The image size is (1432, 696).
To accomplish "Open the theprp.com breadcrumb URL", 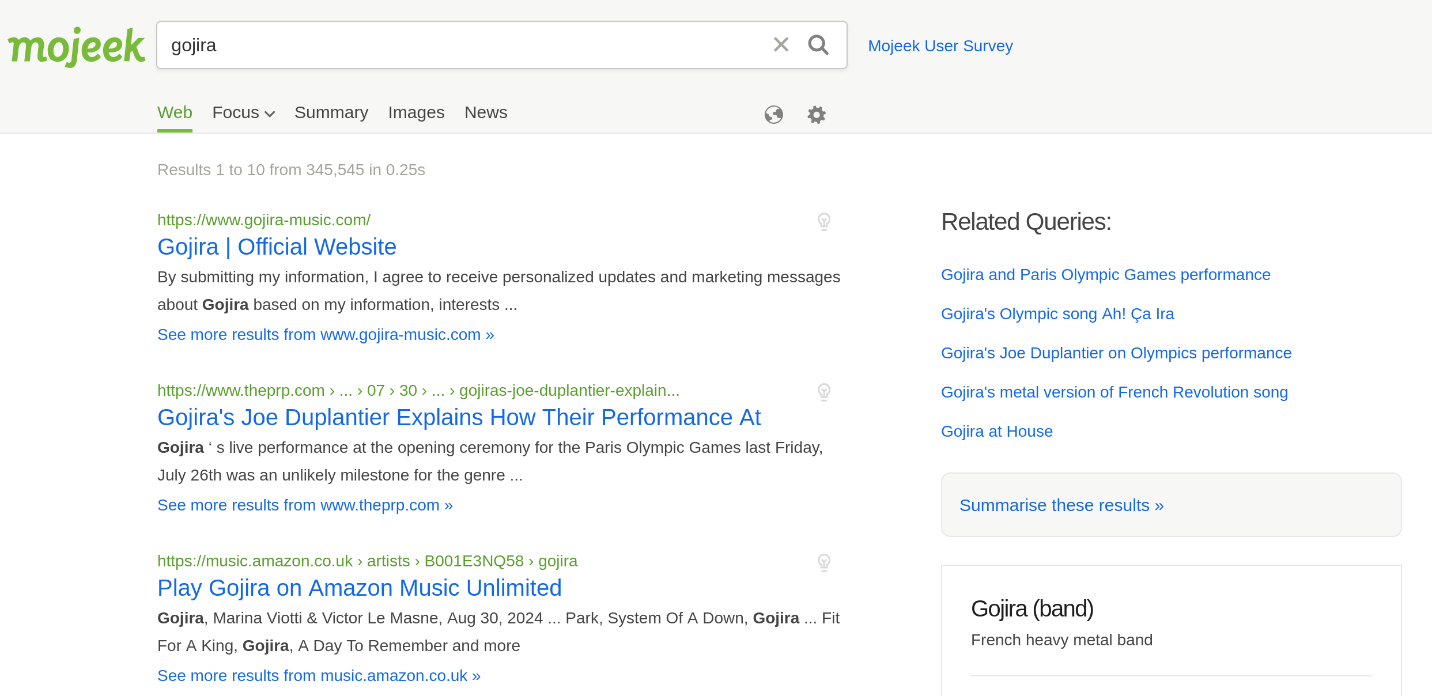I will [x=418, y=391].
